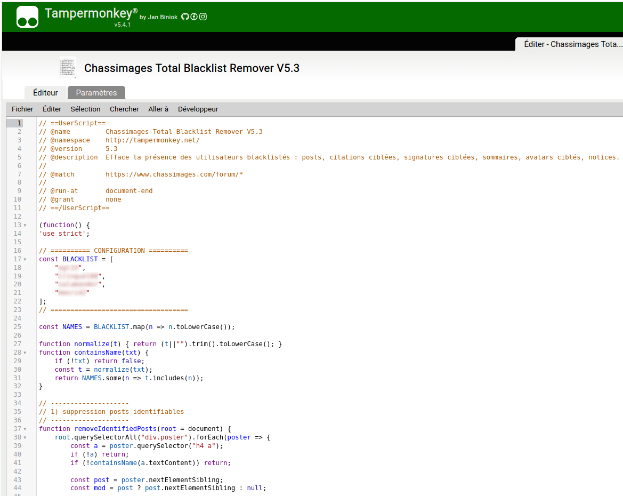Open the Fichier menu
623x496 pixels.
[x=22, y=109]
